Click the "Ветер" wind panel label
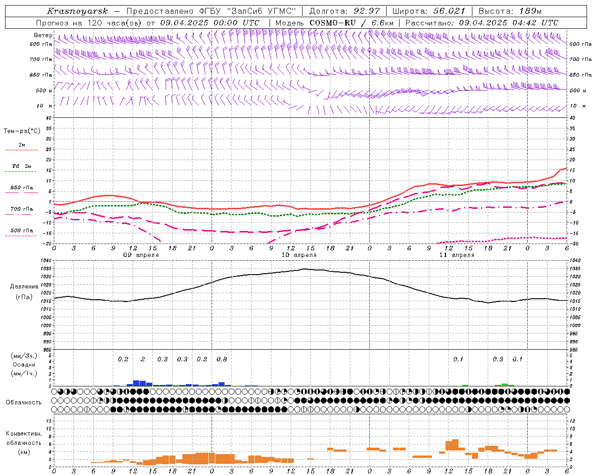Viewport: 594px width, 475px height. [x=43, y=35]
